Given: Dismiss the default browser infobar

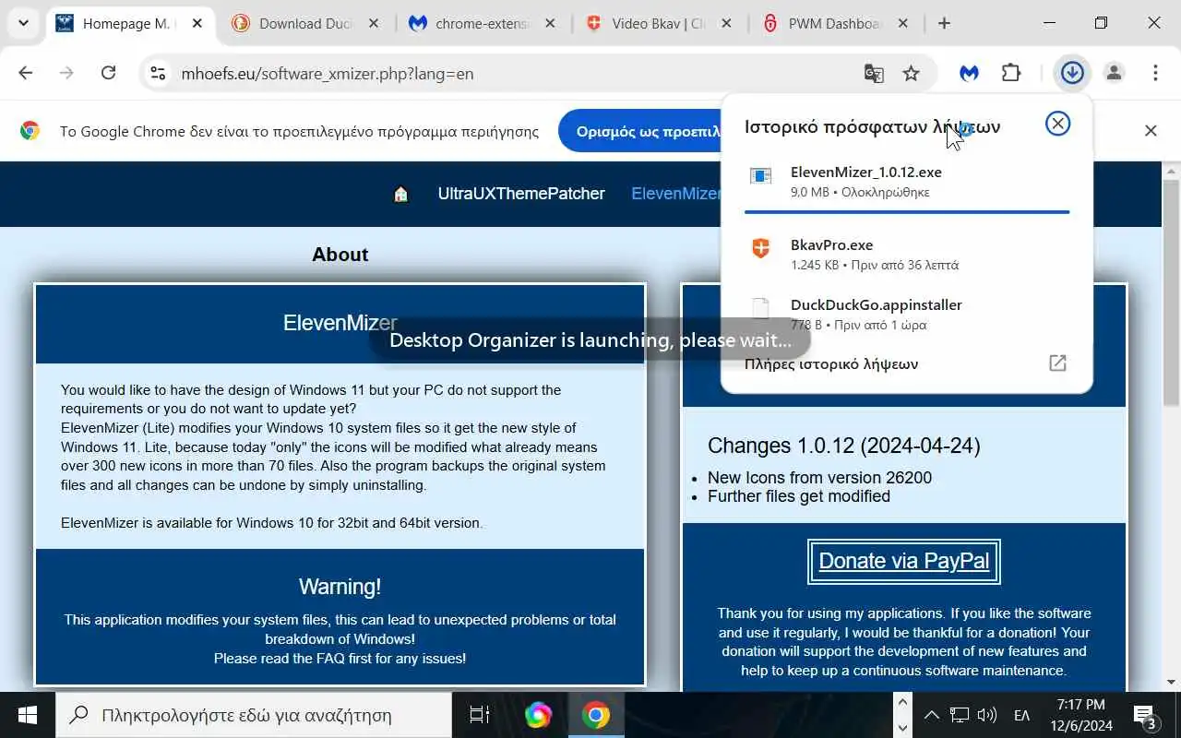Looking at the screenshot, I should pos(1151,131).
